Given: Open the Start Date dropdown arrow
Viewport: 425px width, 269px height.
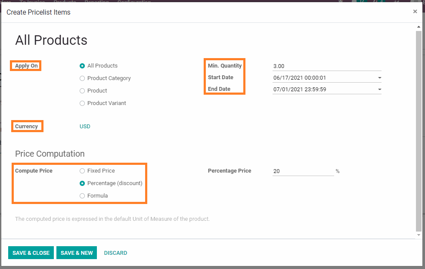Looking at the screenshot, I should pos(379,78).
